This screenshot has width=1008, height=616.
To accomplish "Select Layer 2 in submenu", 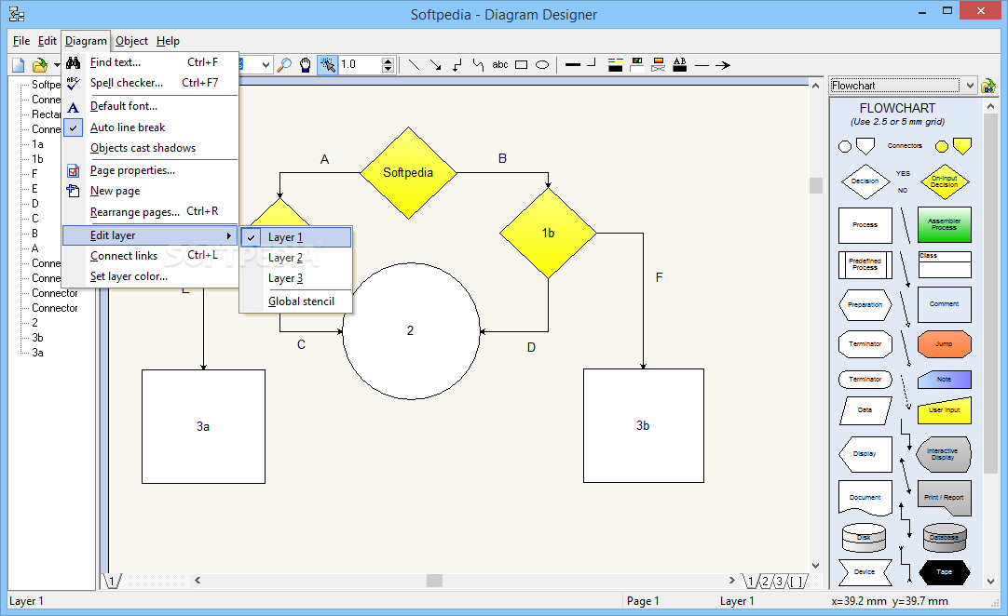I will pyautogui.click(x=296, y=258).
